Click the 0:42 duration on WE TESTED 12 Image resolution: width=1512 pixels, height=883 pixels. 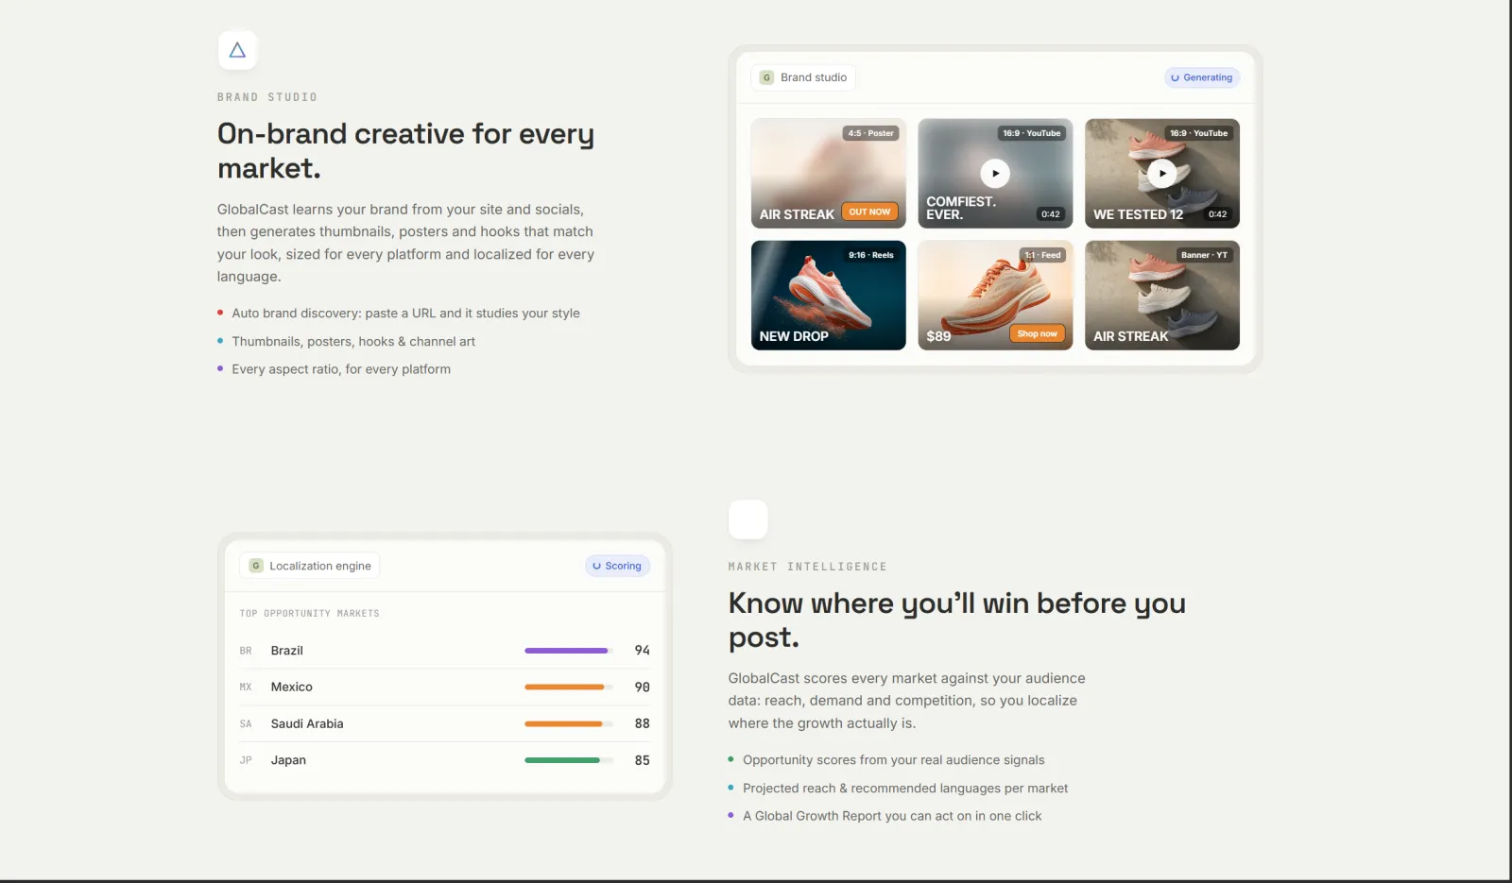tap(1217, 214)
